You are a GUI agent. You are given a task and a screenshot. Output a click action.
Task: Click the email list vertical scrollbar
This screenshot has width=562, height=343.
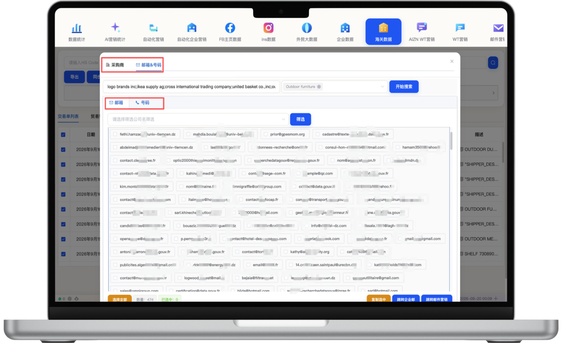(x=451, y=141)
